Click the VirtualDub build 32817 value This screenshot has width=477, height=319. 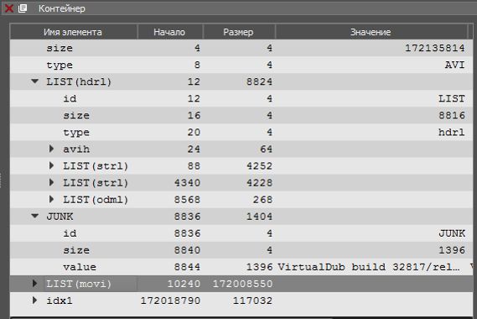[x=369, y=267]
